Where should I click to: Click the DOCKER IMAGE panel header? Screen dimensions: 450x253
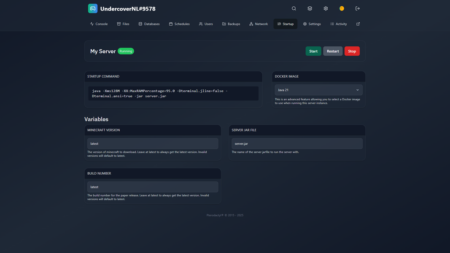click(318, 77)
